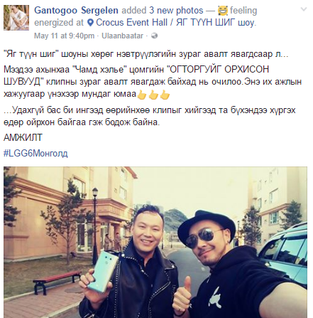Viewport: 313px width, 318px height.
Task: Click the laughing feeling emoji icon
Action: click(222, 11)
